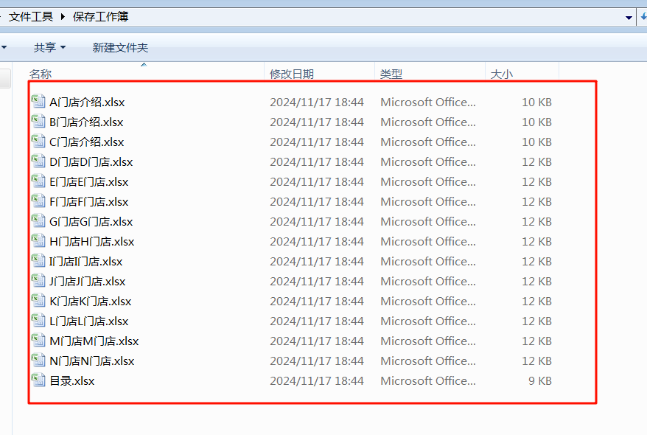
Task: Click file name F门店F门店.xlsx
Action: coord(88,201)
